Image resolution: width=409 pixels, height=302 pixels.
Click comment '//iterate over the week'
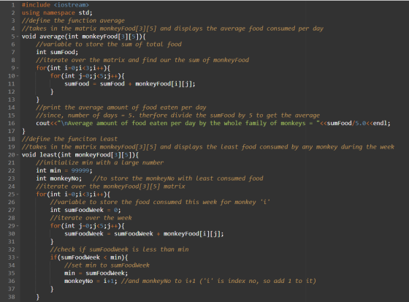pos(91,218)
